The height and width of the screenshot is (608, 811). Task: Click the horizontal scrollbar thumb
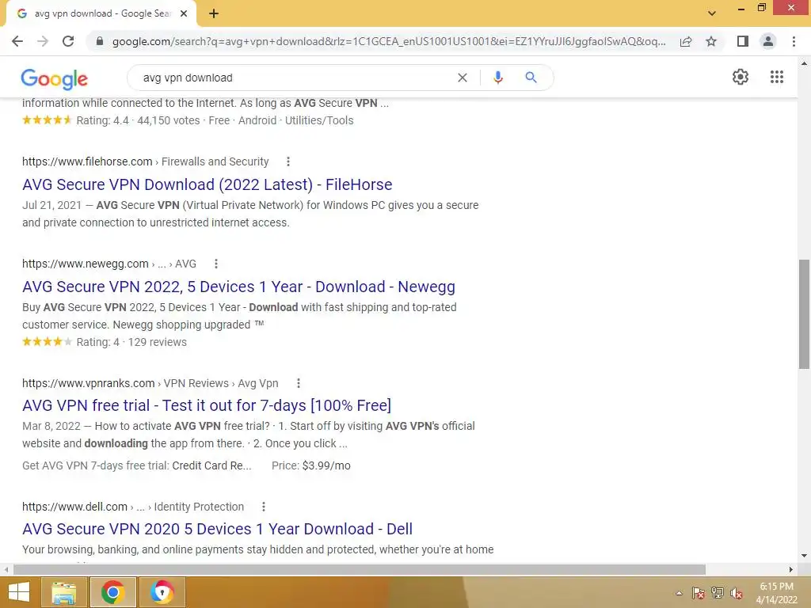(x=360, y=570)
